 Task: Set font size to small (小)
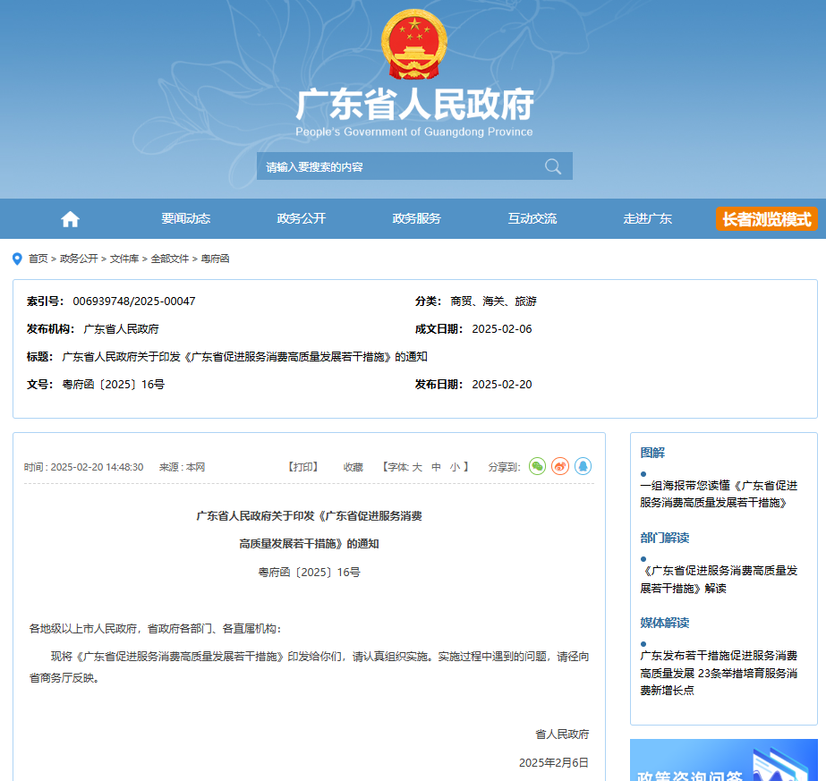pos(455,467)
